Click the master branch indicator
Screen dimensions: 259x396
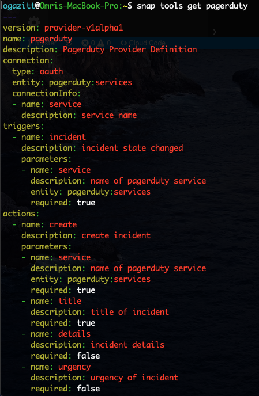tap(43, 43)
